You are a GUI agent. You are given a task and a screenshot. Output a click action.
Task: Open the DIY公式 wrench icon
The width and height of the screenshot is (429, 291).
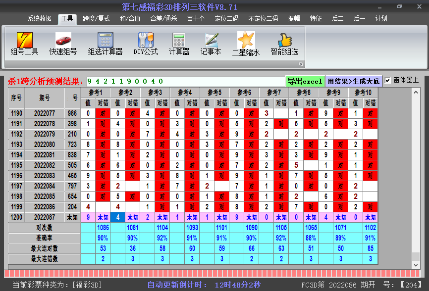tap(145, 44)
